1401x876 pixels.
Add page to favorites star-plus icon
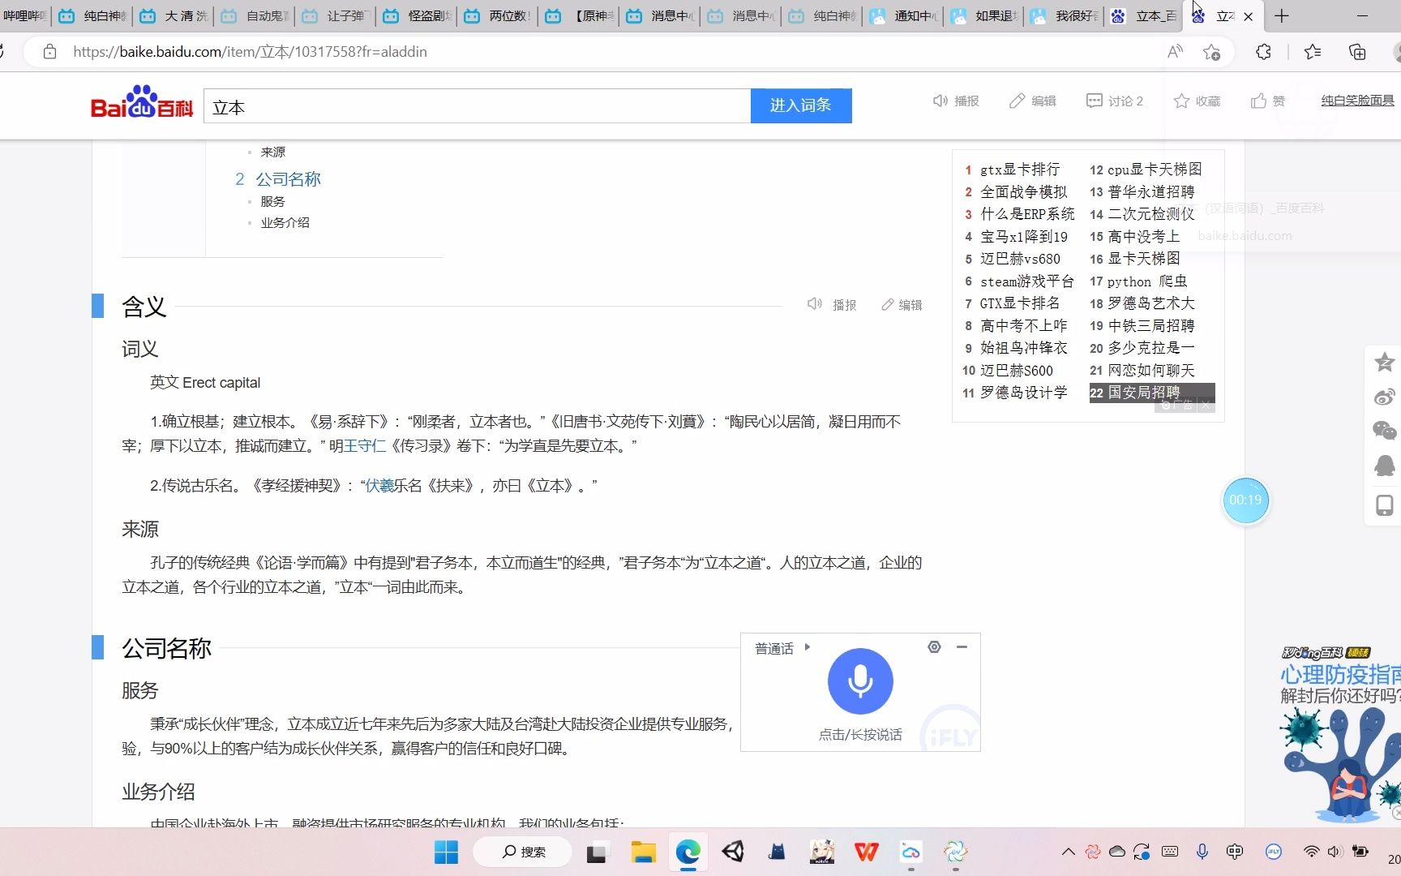coord(1212,52)
